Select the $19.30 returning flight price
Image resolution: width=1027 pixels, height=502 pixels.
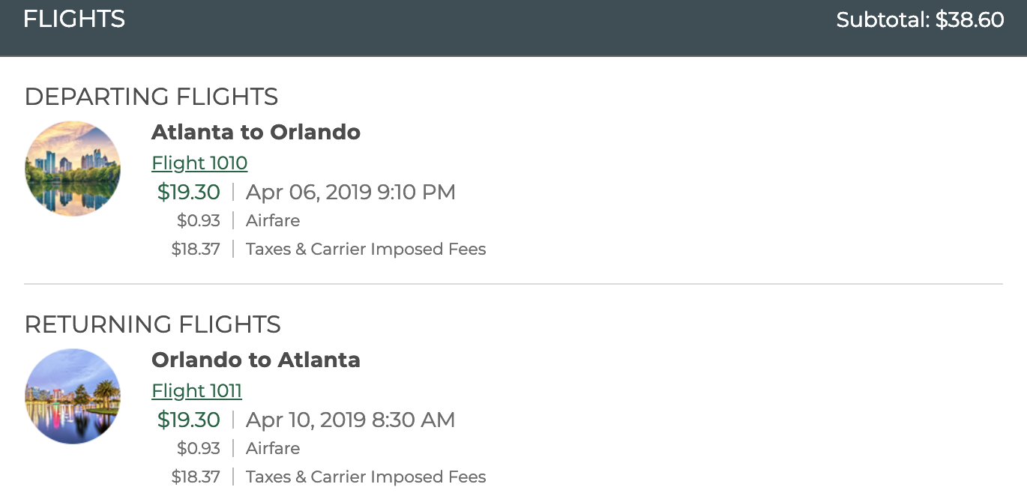[x=188, y=420]
